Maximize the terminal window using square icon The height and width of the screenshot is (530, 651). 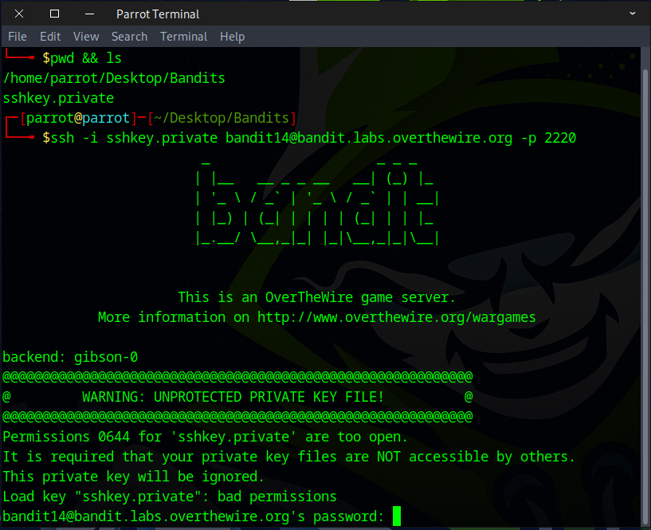click(54, 14)
